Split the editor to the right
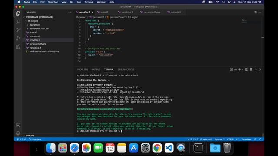The image size is (278, 156). (x=256, y=12)
